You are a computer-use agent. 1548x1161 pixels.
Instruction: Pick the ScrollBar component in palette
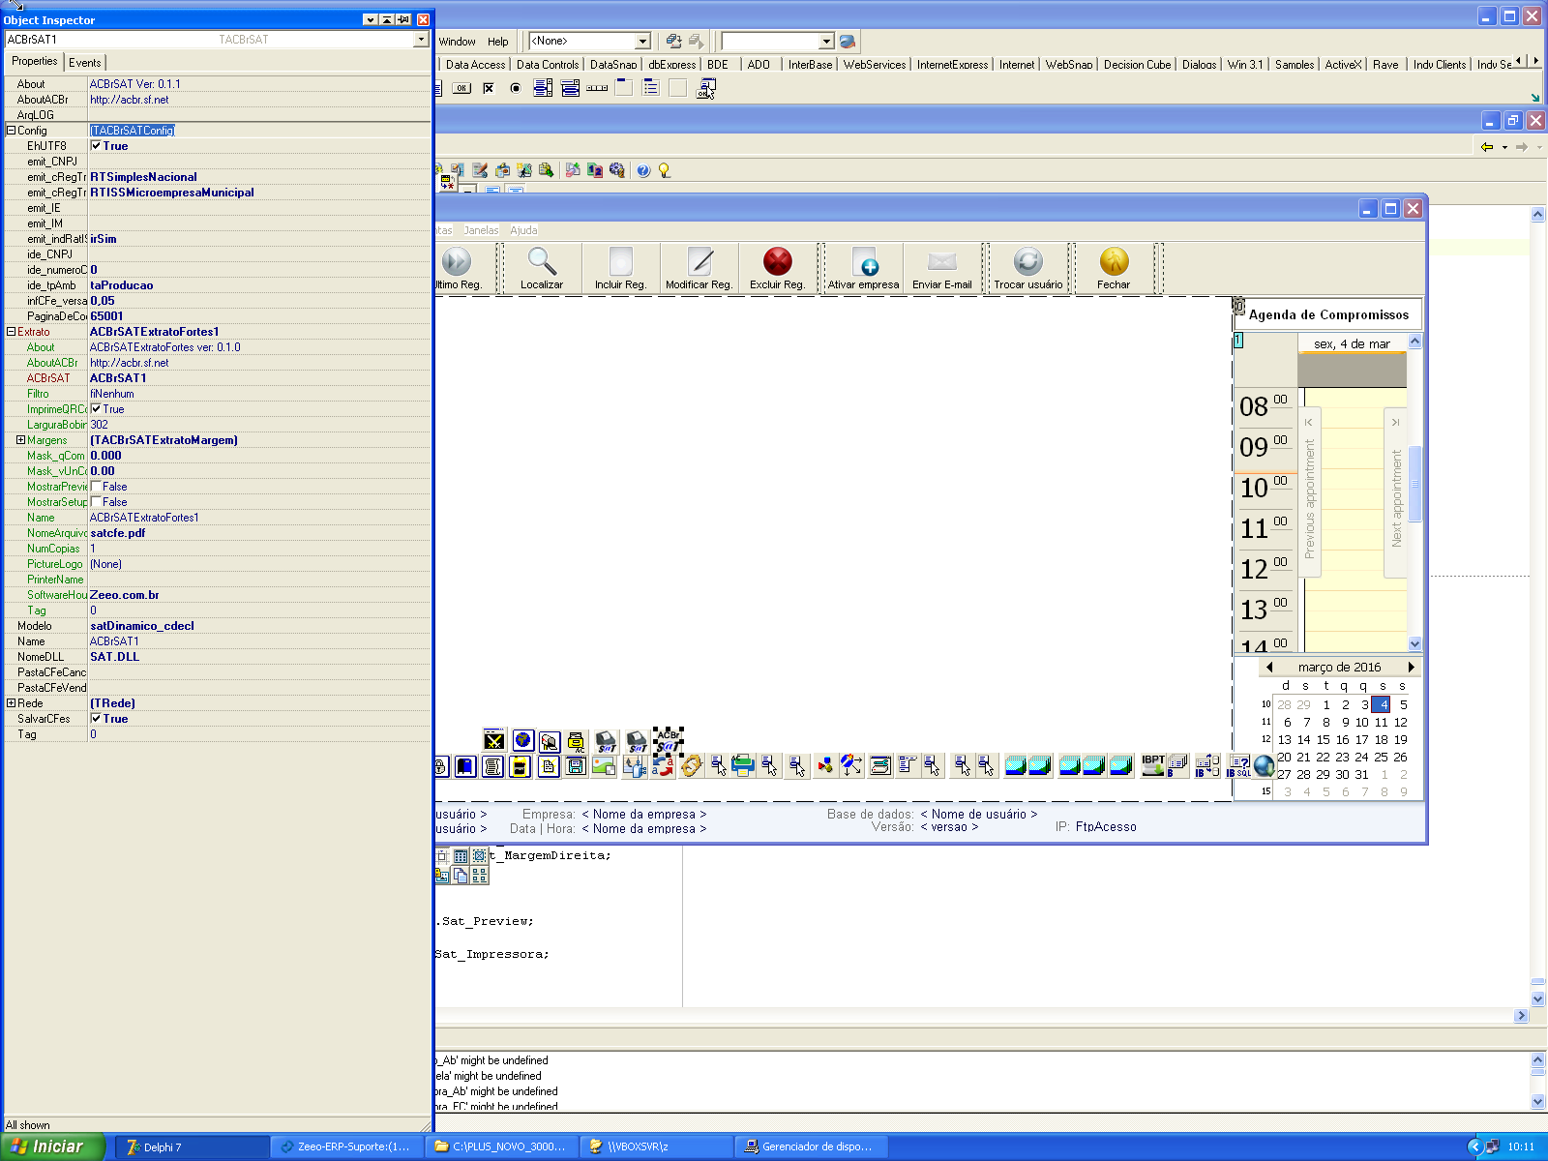597,88
